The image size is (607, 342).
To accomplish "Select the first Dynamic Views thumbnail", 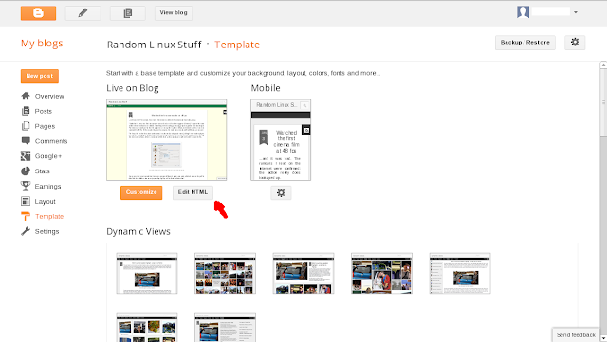I will point(147,273).
